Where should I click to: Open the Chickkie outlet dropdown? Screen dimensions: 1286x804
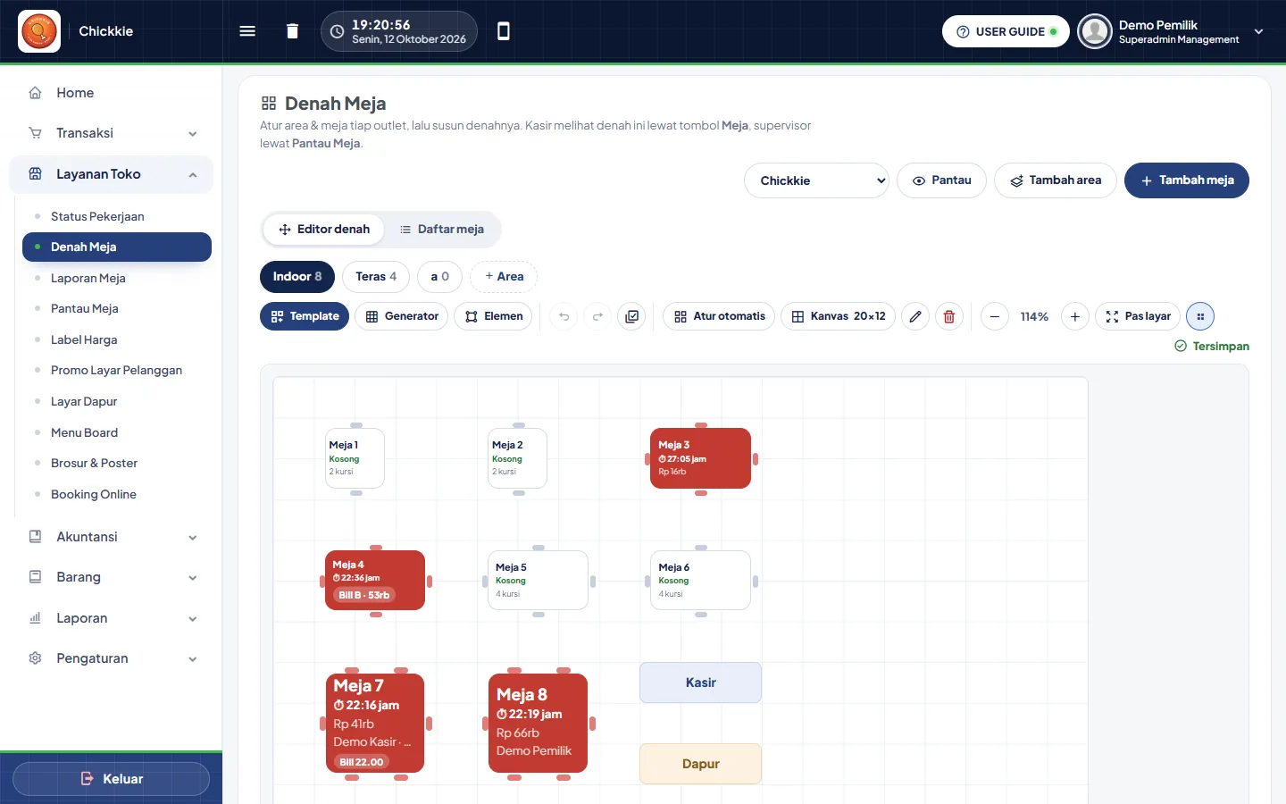[x=816, y=180]
